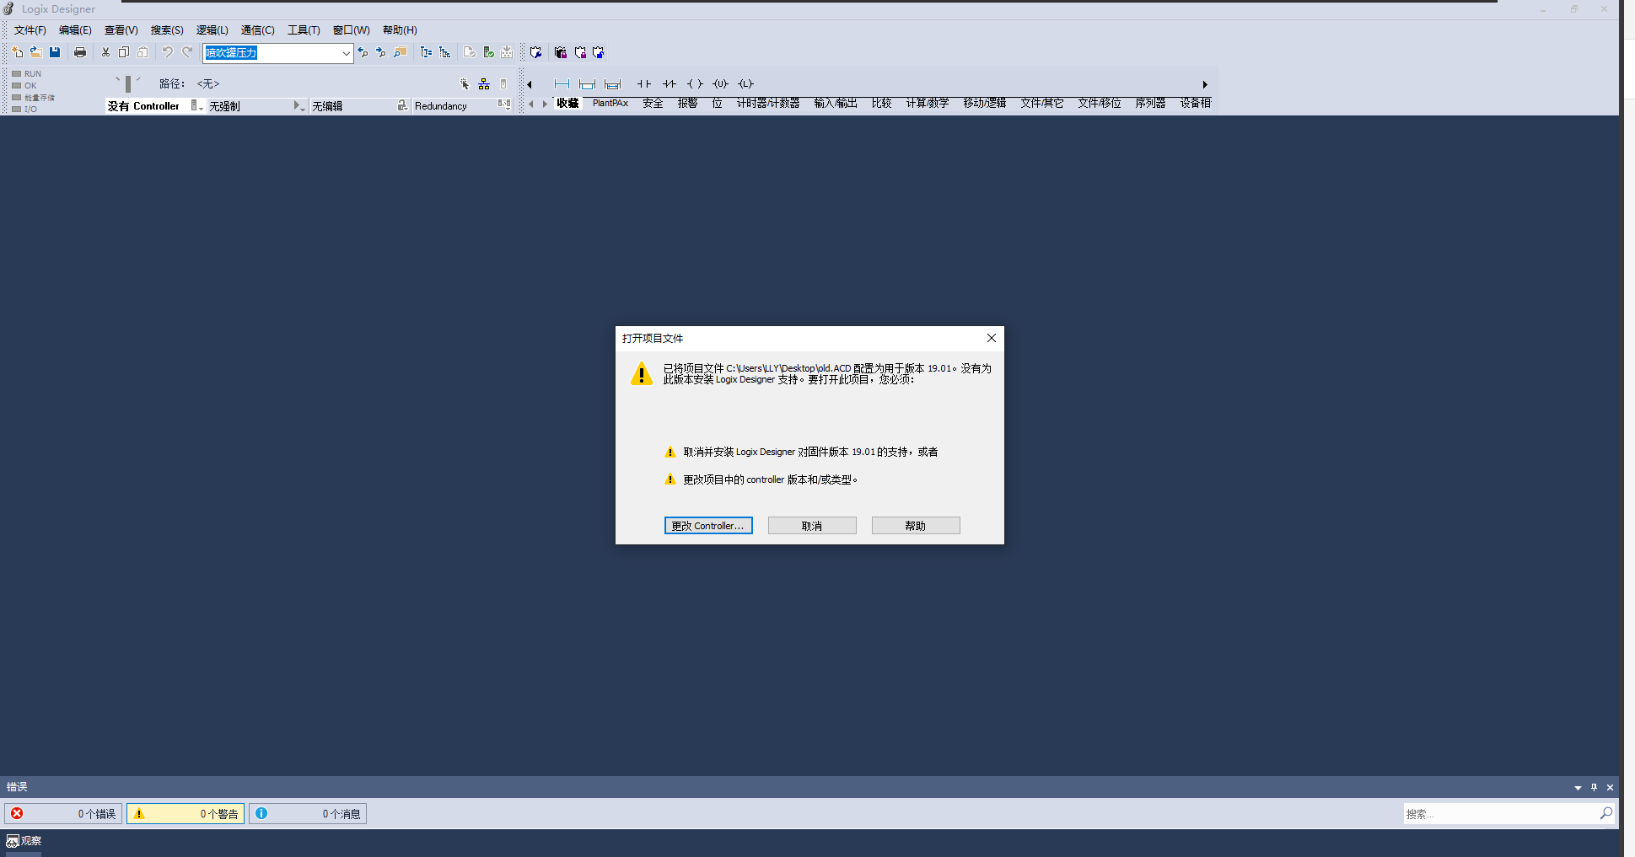
Task: Click the Redo arrow icon
Action: pos(187,52)
